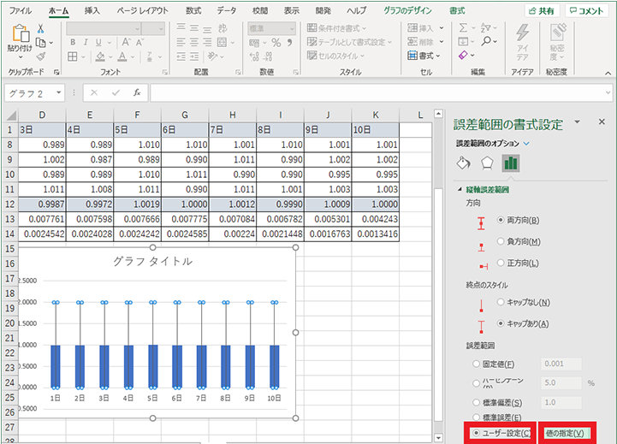Open the ファイル tab
The image size is (617, 444).
(x=21, y=10)
